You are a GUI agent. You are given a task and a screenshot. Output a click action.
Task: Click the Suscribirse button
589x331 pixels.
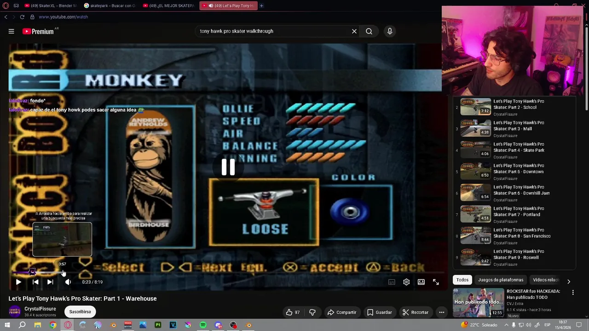(x=80, y=312)
